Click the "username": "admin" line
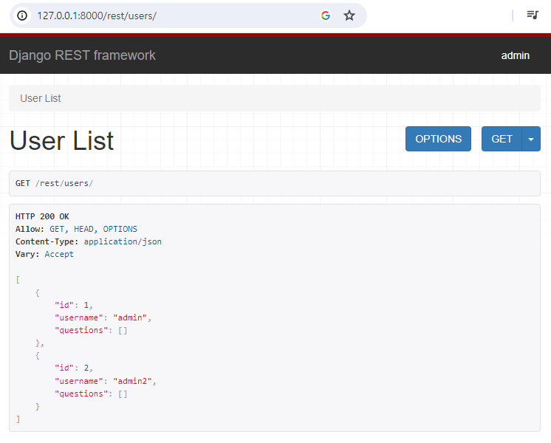The width and height of the screenshot is (551, 443). [103, 317]
